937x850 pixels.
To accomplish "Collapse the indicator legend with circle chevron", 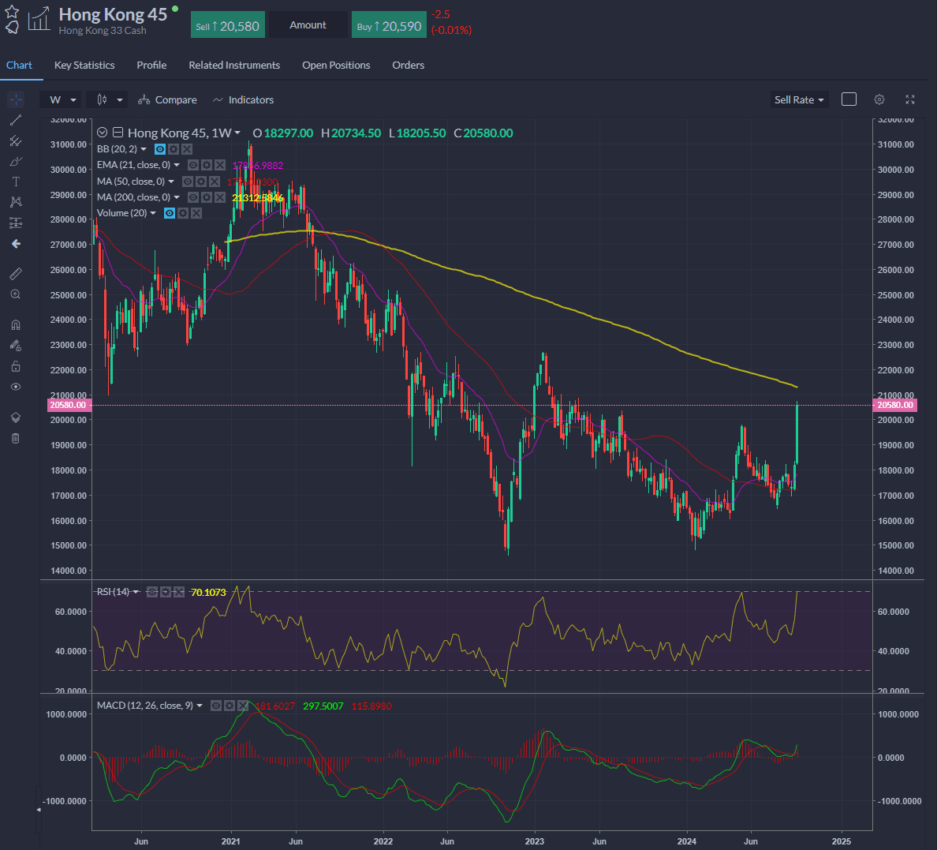I will pyautogui.click(x=103, y=133).
